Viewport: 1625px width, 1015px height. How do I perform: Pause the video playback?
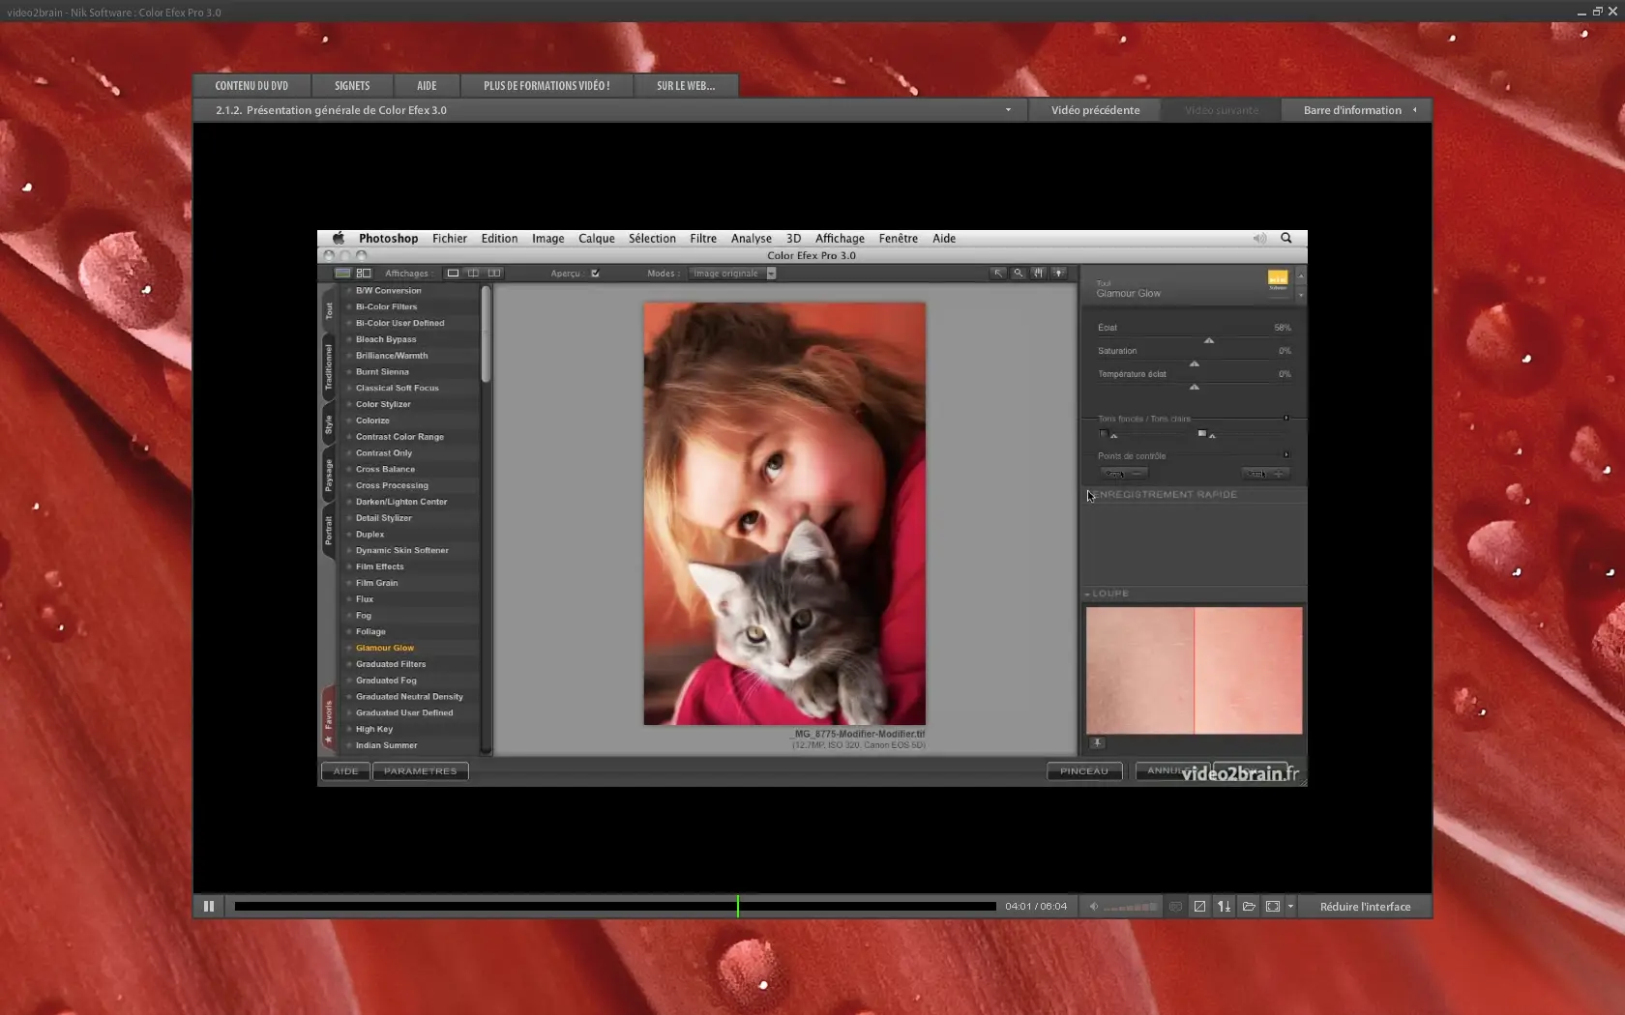click(208, 907)
